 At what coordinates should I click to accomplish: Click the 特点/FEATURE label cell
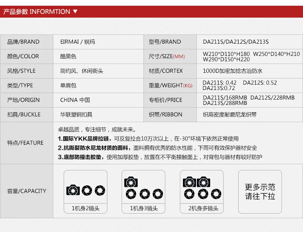27,143
